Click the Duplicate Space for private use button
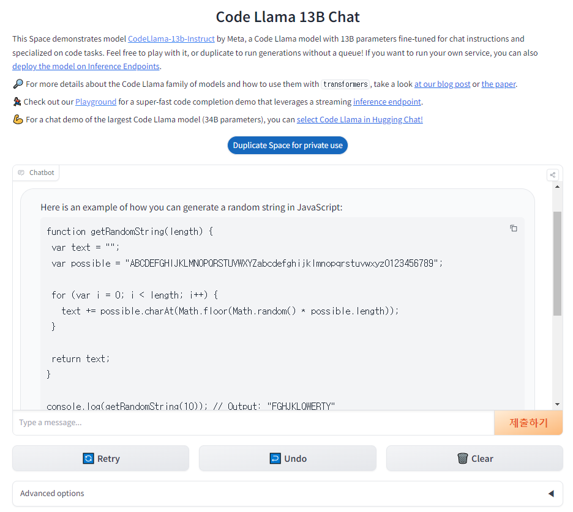The height and width of the screenshot is (512, 573). pos(288,146)
